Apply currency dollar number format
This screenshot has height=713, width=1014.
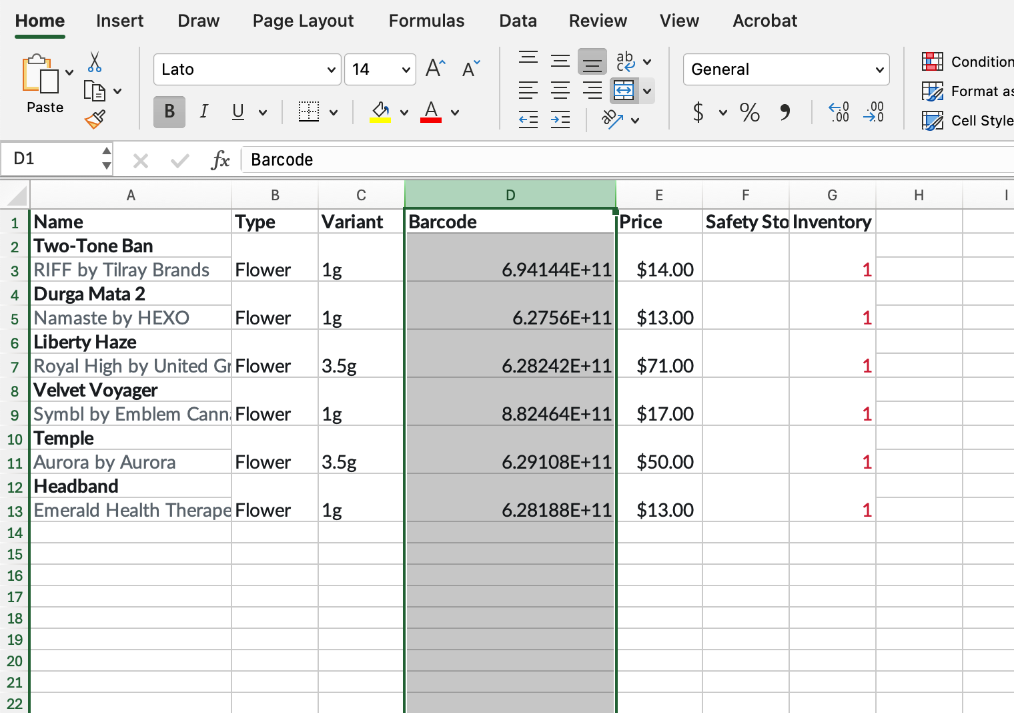(698, 112)
